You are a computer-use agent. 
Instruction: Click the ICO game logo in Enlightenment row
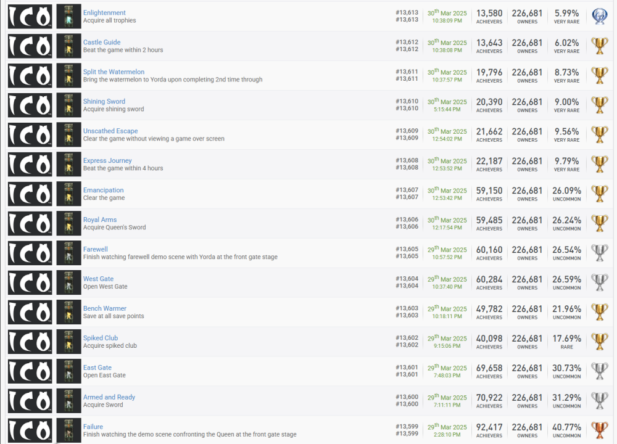coord(30,17)
